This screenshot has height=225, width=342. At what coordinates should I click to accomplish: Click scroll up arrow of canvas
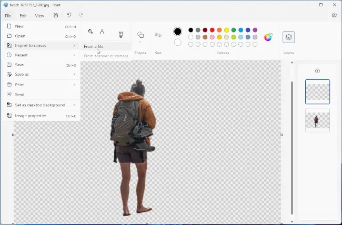292,63
